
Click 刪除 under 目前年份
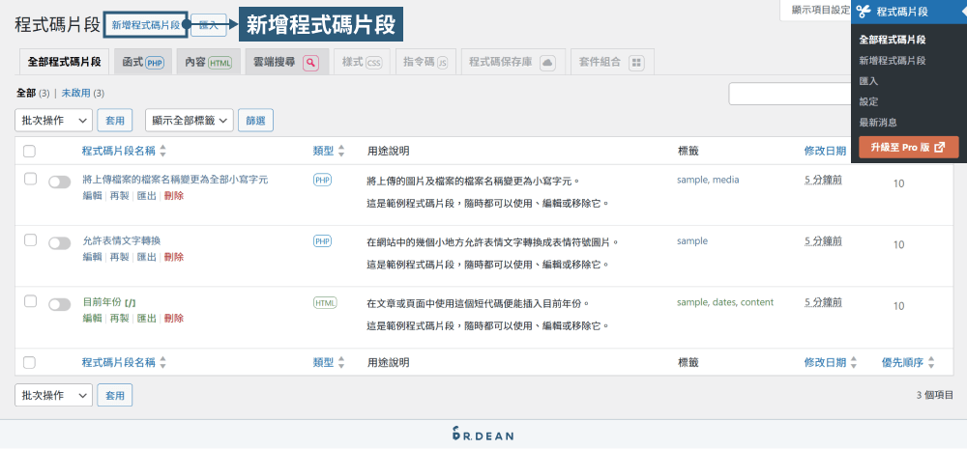coord(174,319)
